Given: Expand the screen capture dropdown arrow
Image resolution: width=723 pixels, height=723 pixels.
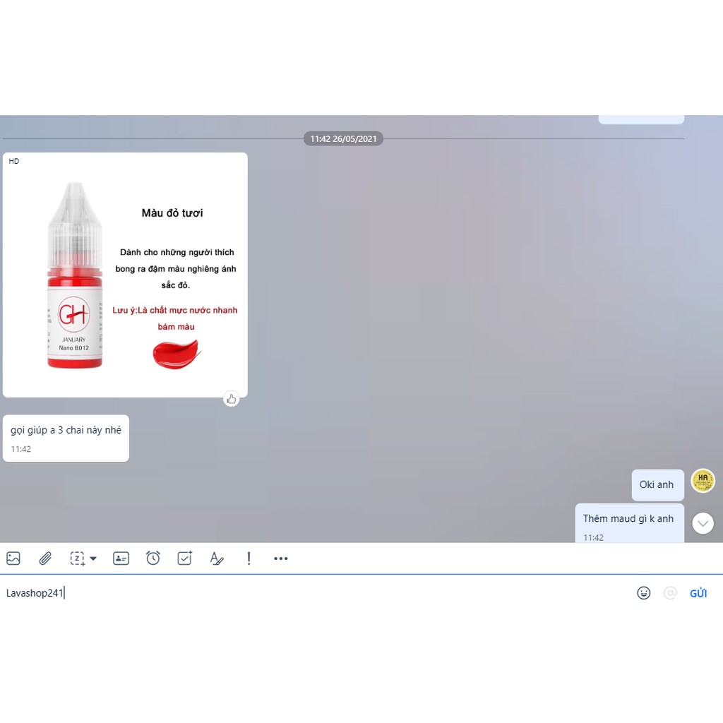Looking at the screenshot, I should tap(93, 558).
